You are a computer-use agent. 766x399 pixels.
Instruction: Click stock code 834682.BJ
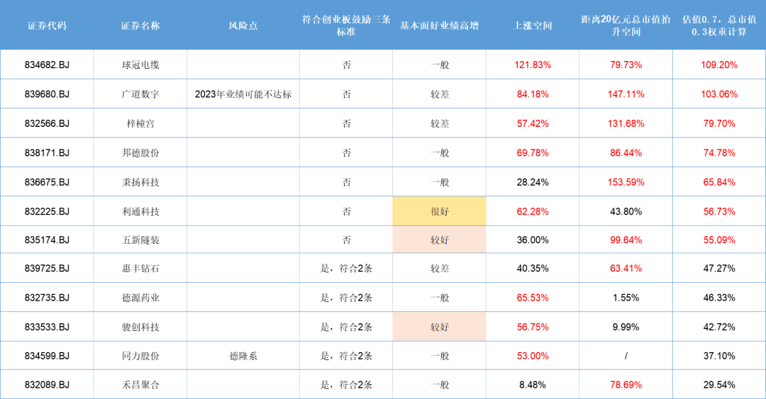pyautogui.click(x=47, y=64)
